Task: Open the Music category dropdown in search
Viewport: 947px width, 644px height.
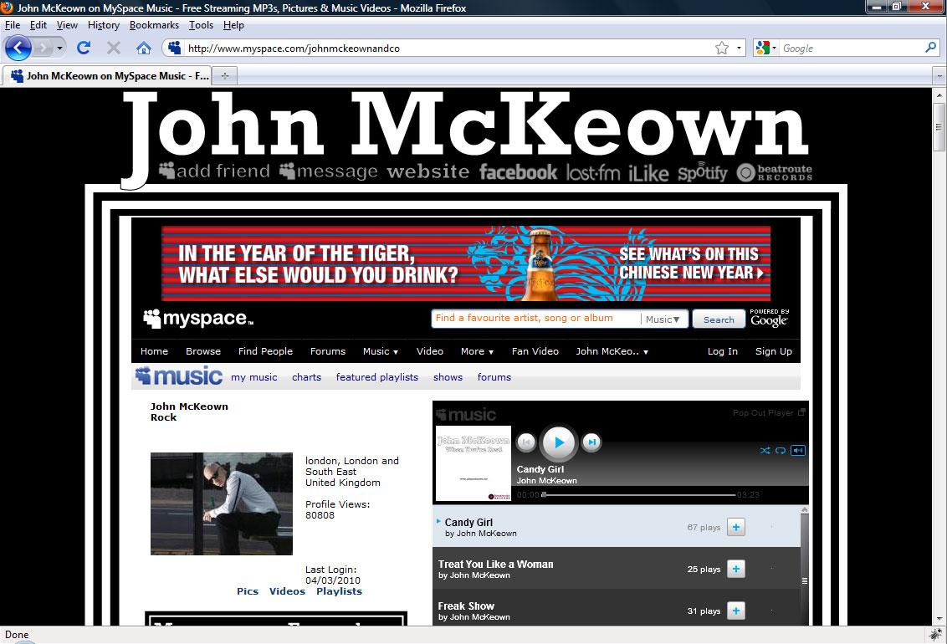Action: [663, 319]
